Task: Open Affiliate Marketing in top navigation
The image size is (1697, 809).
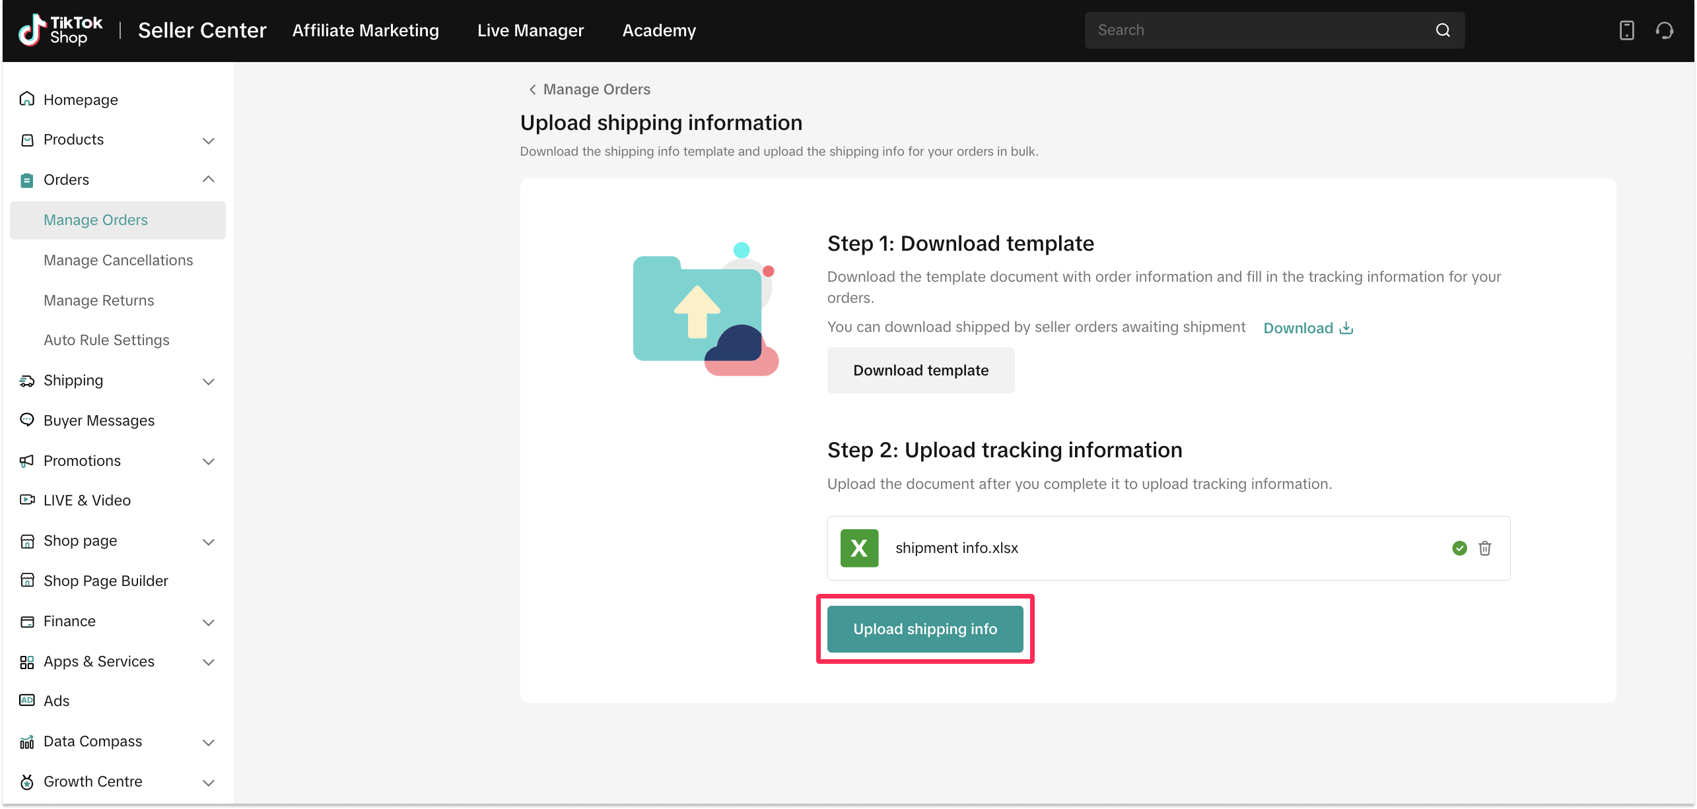Action: tap(365, 30)
